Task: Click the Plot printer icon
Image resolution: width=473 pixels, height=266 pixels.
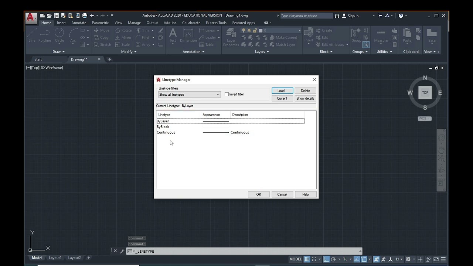Action: point(85,16)
